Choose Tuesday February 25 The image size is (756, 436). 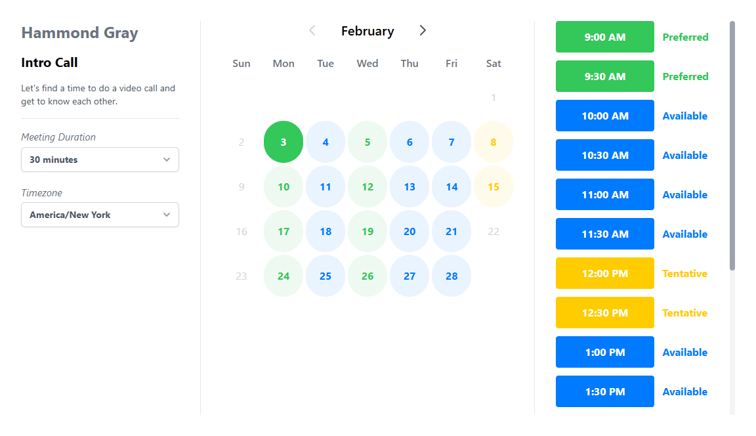(325, 276)
